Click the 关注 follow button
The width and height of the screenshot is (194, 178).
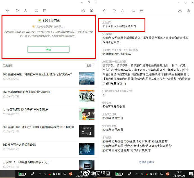(x=48, y=50)
